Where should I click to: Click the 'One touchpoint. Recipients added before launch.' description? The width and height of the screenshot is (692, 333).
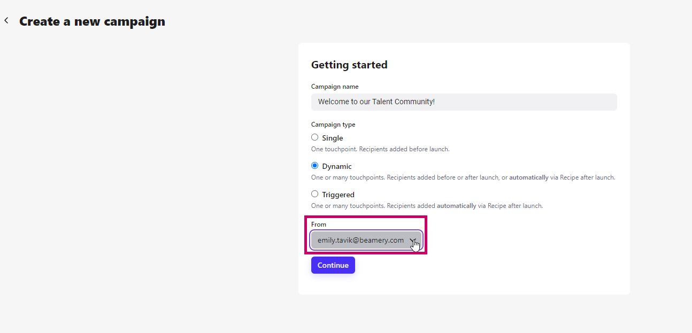[x=380, y=149]
